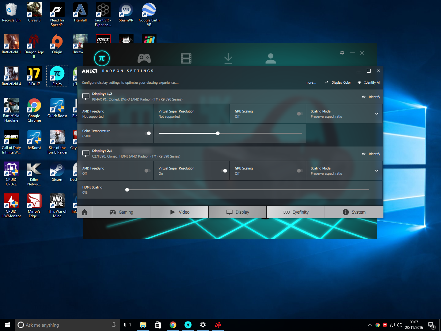Open the Google Chrome desktop shortcut
This screenshot has height=331, width=441.
[34, 110]
